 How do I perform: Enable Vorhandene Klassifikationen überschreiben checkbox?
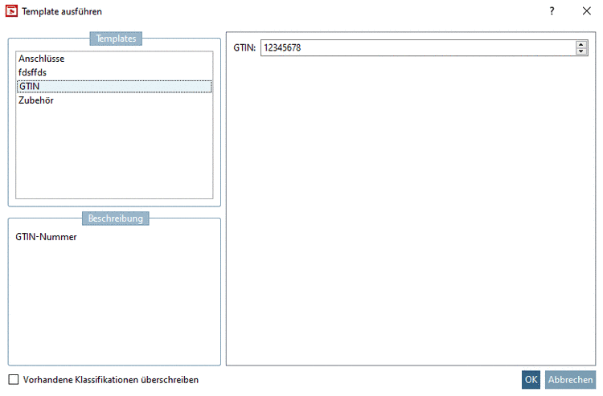coord(14,379)
